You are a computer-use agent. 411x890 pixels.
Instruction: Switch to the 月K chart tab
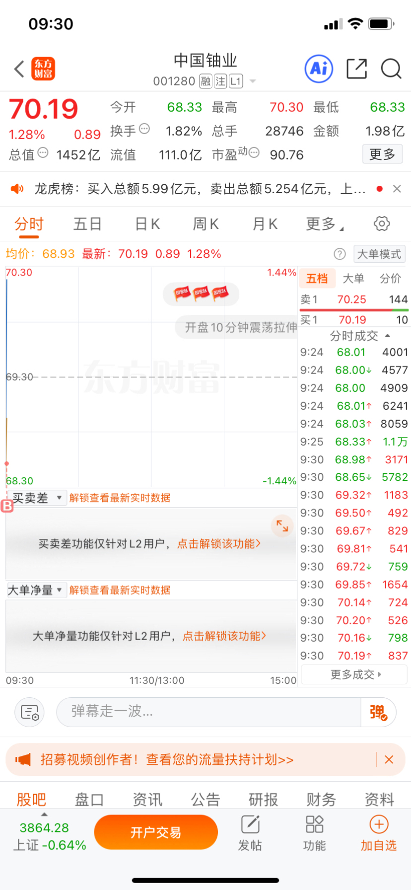point(265,224)
